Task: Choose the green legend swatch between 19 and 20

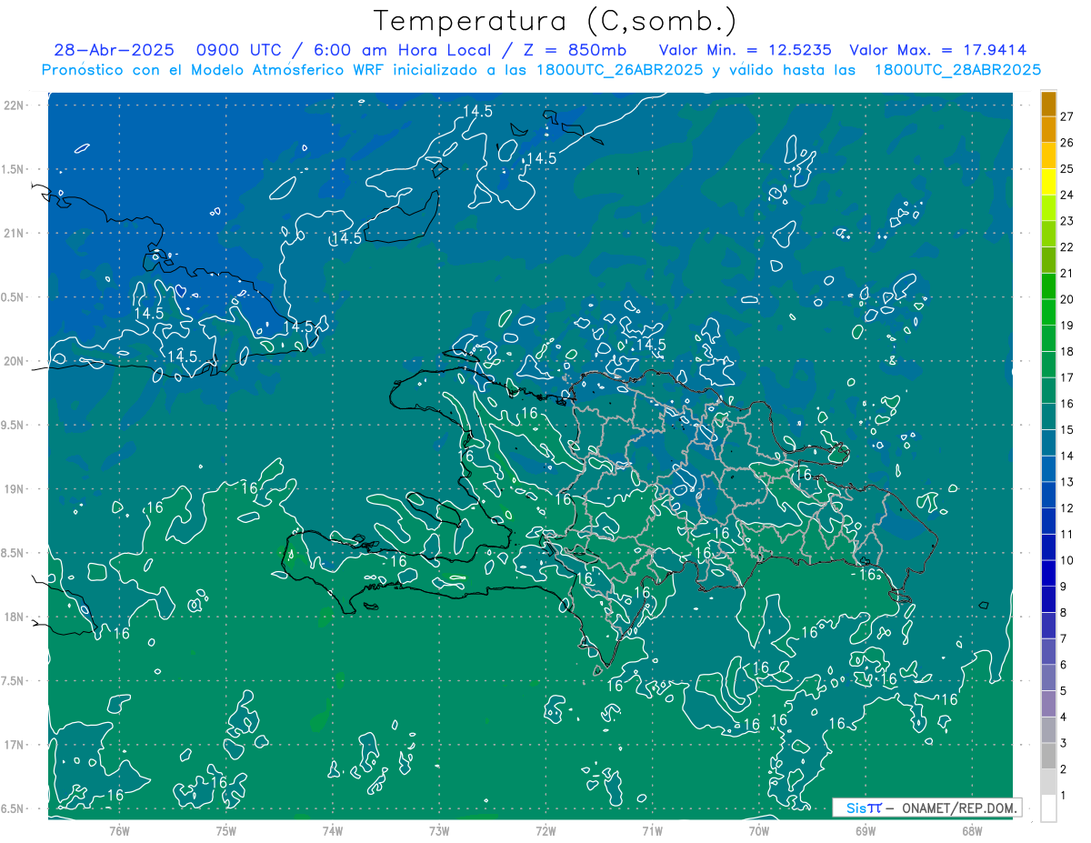Action: (1048, 312)
